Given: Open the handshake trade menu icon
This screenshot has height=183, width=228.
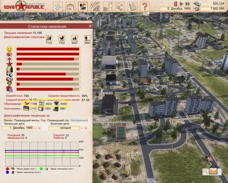Looking at the screenshot, I should (x=120, y=6).
